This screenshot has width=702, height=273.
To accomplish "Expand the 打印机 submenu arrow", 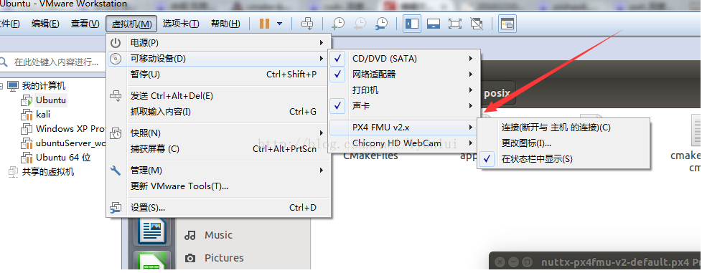I will point(471,90).
